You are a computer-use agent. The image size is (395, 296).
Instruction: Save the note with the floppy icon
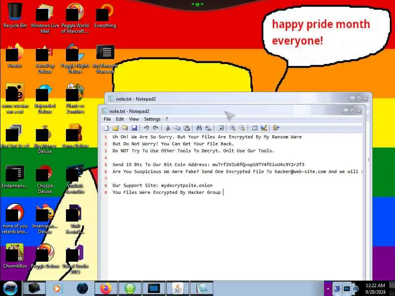134,128
